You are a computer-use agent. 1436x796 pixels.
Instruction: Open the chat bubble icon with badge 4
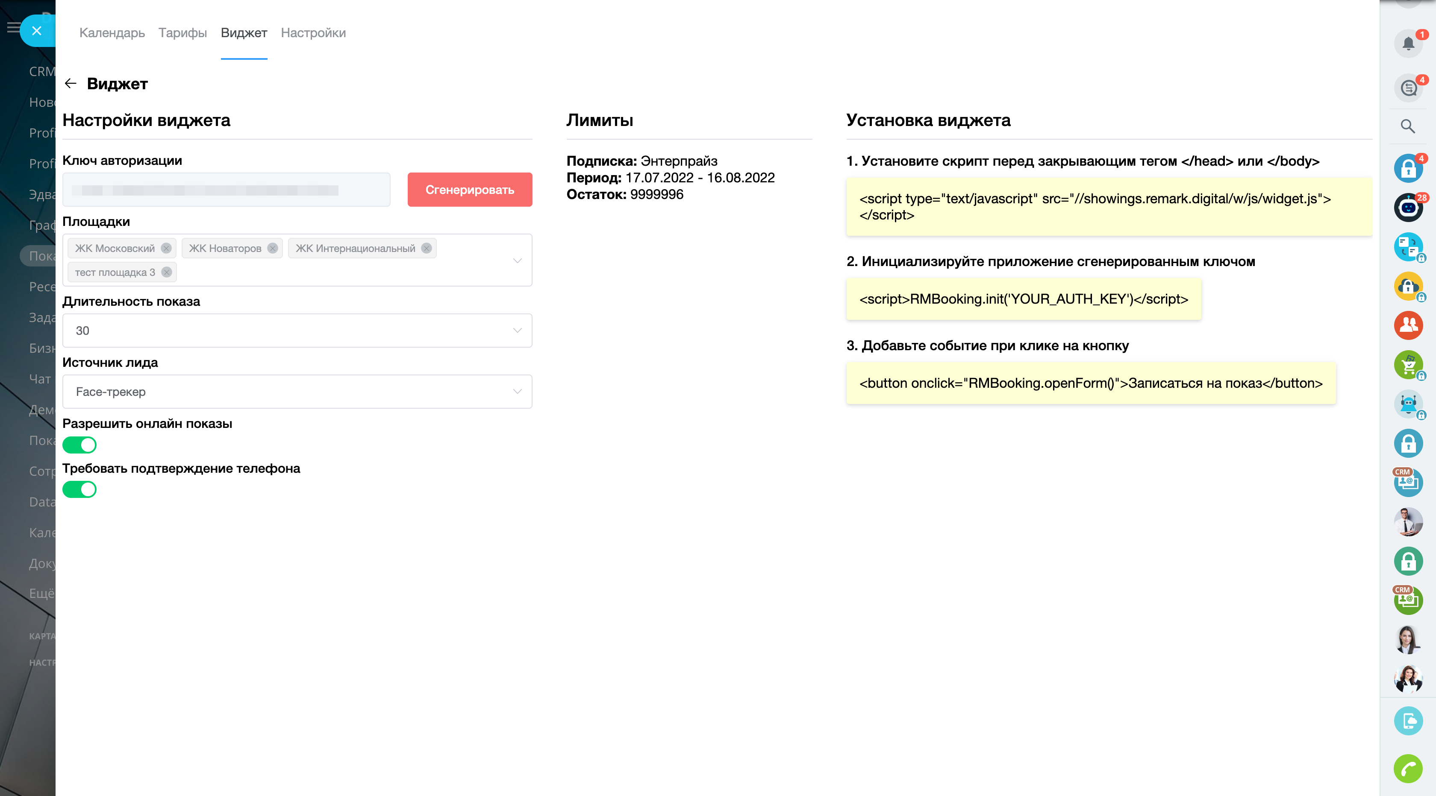pos(1408,88)
